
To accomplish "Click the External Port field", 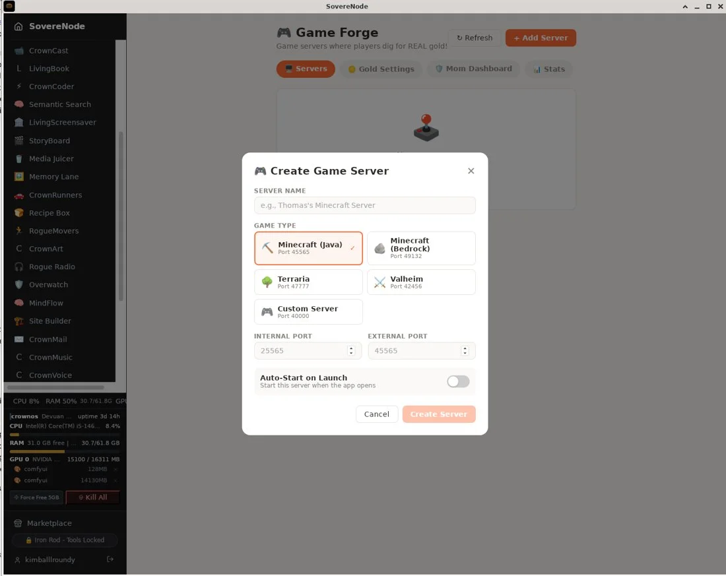I will tap(421, 351).
